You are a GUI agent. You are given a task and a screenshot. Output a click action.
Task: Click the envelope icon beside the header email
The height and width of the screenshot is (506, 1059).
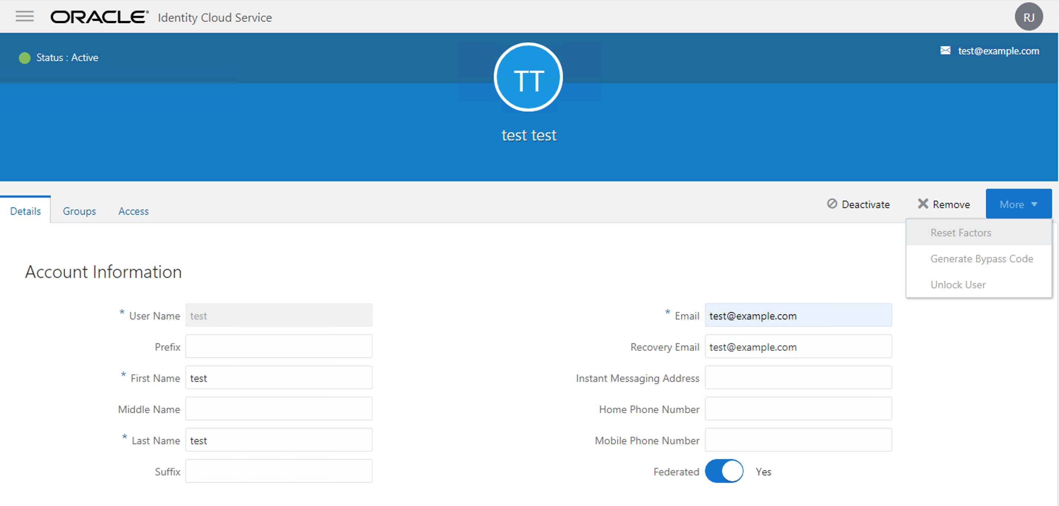946,51
